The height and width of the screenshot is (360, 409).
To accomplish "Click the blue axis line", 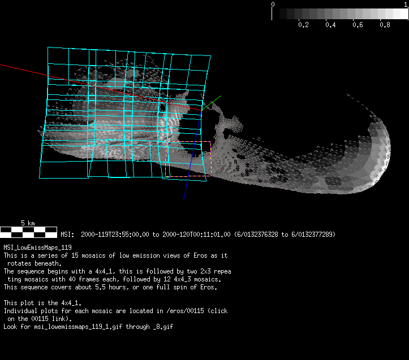I will 192,155.
